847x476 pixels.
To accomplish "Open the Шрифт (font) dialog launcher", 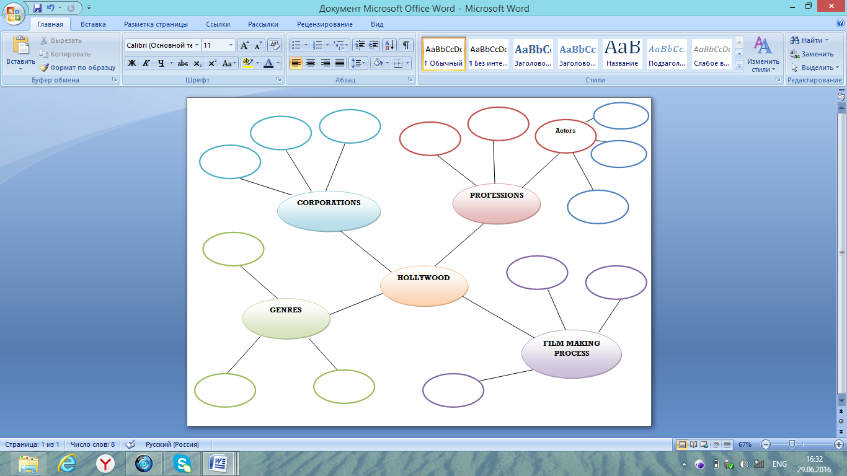I will coord(278,80).
